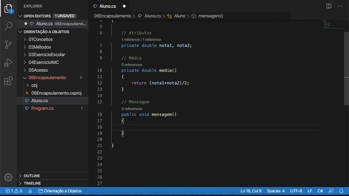Viewport: 349px width, 196px height.
Task: Click the Explorer panel title
Action: pos(33,6)
